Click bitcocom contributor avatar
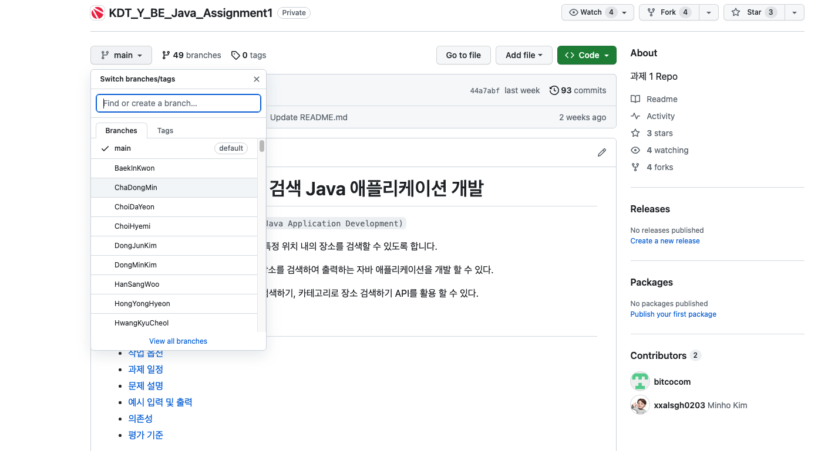The width and height of the screenshot is (828, 451). pyautogui.click(x=640, y=381)
